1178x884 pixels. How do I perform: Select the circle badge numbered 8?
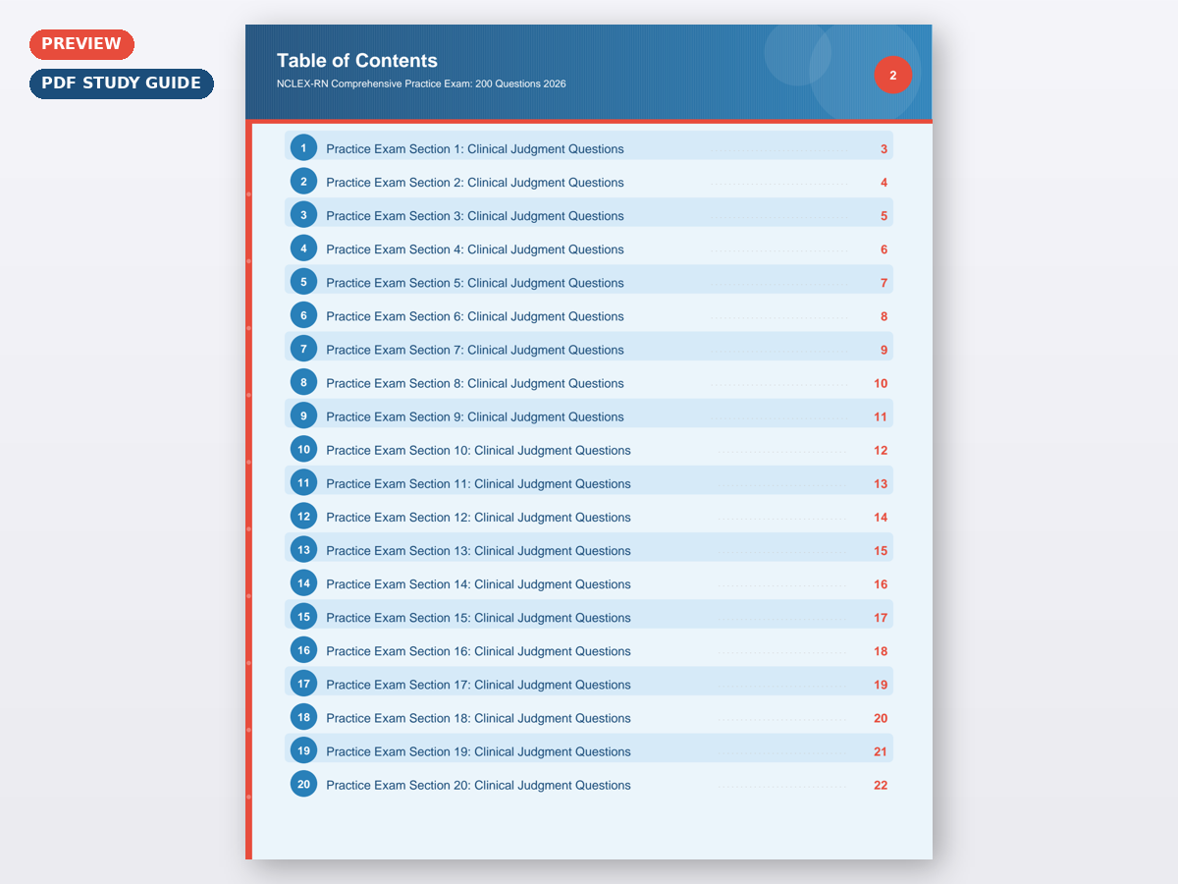pyautogui.click(x=303, y=383)
